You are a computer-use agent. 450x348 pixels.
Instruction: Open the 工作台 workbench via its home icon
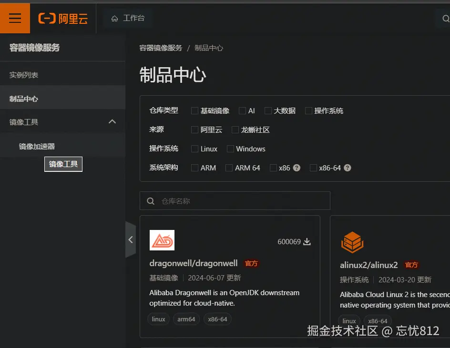[x=114, y=18]
